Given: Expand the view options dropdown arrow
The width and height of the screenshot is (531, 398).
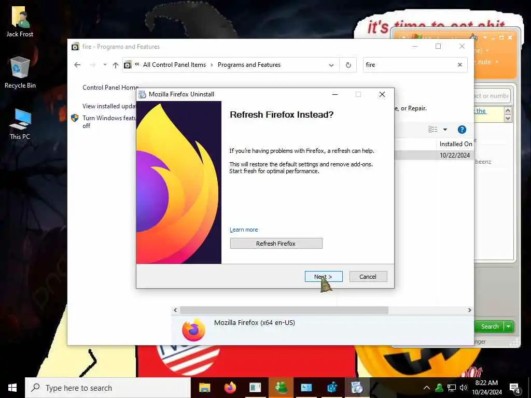Looking at the screenshot, I should click(445, 129).
